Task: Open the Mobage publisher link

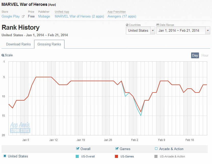Action: 44,16
